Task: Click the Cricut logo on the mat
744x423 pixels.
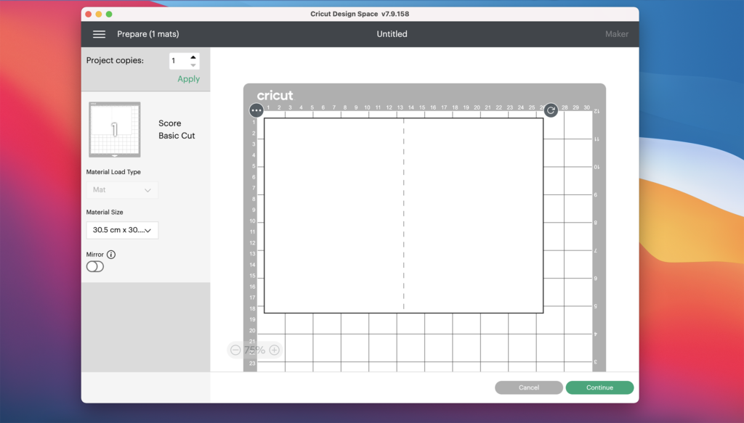Action: tap(275, 96)
